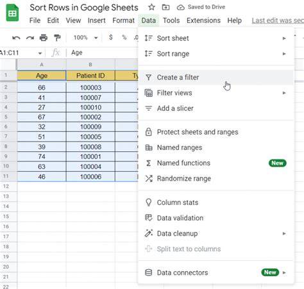The height and width of the screenshot is (289, 304).
Task: Open the Edit menu
Action: [x=53, y=21]
